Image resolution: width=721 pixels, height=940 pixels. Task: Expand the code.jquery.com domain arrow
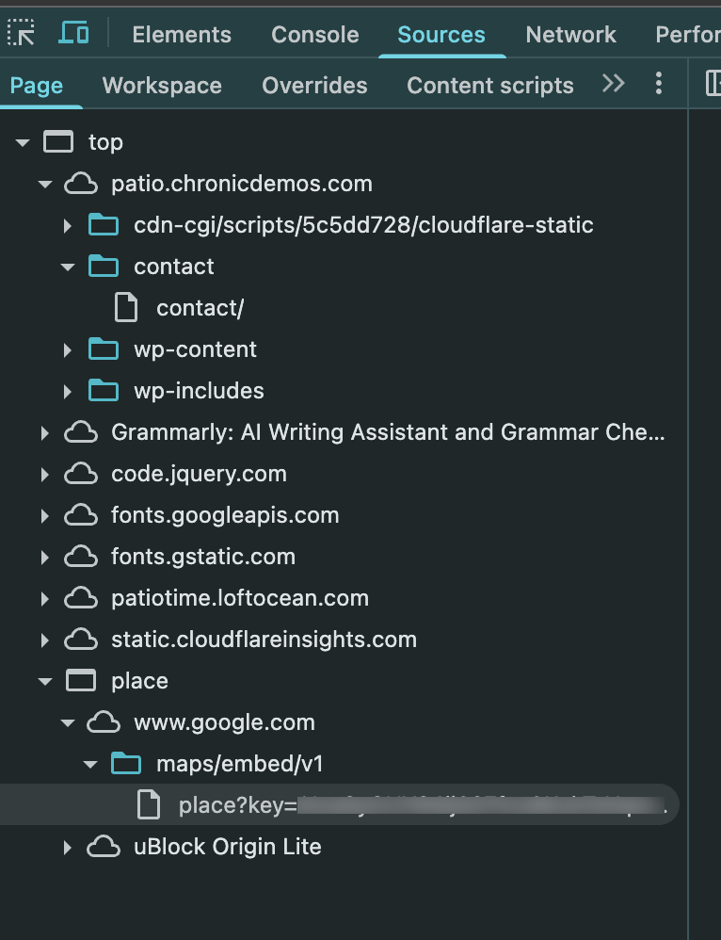[44, 474]
